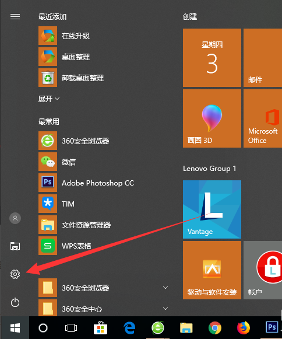Open the Google Chrome taskbar icon
Viewport: 282px width, 339px height.
(215, 328)
